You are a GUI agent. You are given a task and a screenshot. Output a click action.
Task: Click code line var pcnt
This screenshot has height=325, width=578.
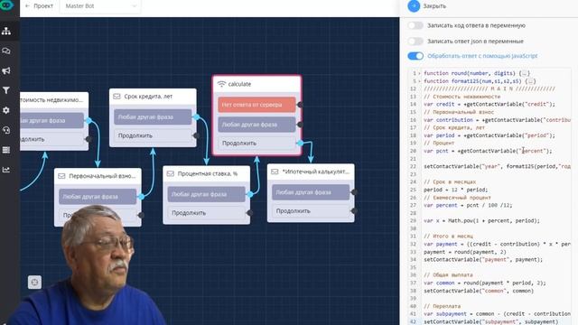coord(488,151)
